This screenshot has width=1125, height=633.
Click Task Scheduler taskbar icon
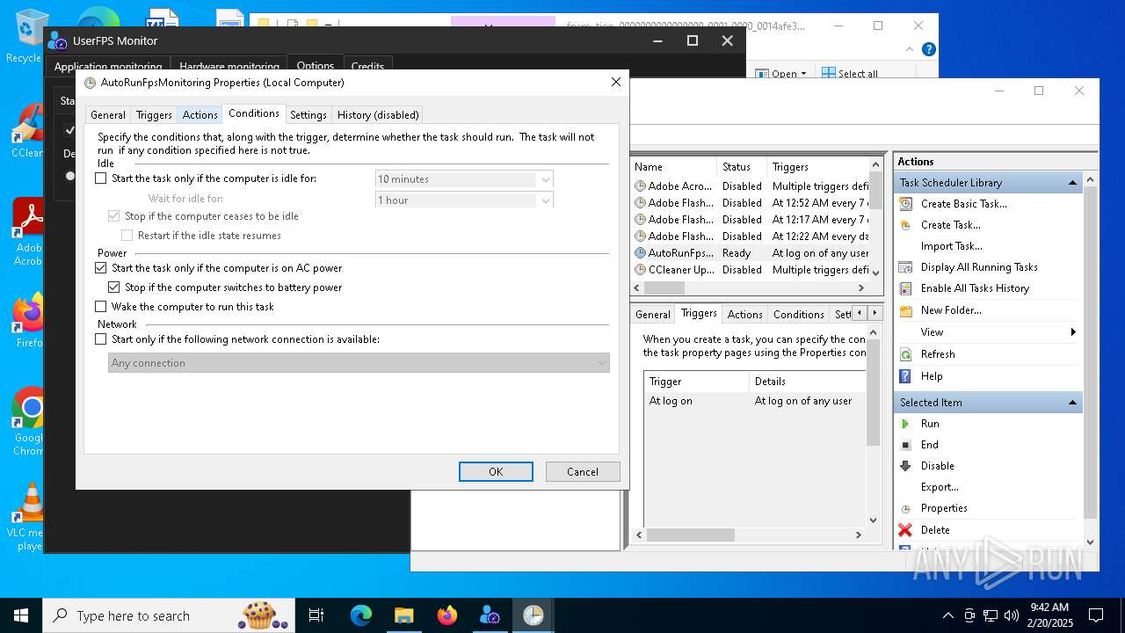point(533,615)
